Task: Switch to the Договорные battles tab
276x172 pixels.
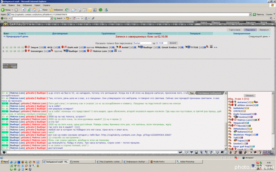Action: point(60,33)
